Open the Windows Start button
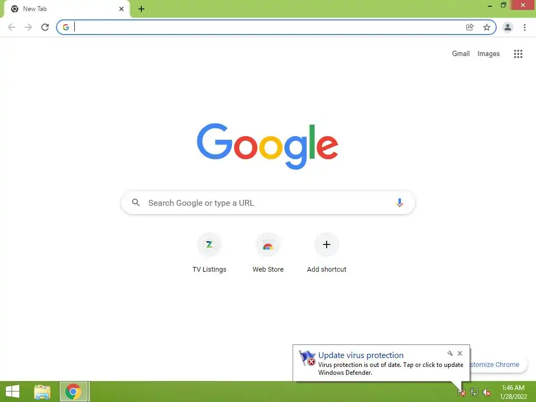Image resolution: width=536 pixels, height=402 pixels. click(x=13, y=392)
